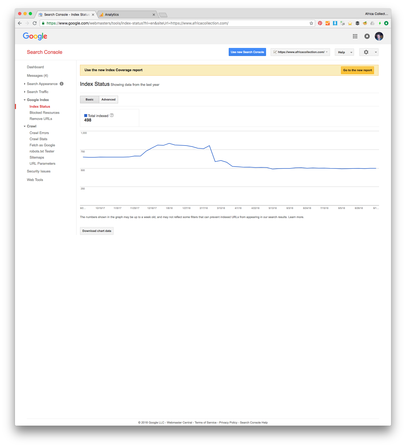Switch to the Advanced view tab
The height and width of the screenshot is (447, 406).
tap(108, 99)
